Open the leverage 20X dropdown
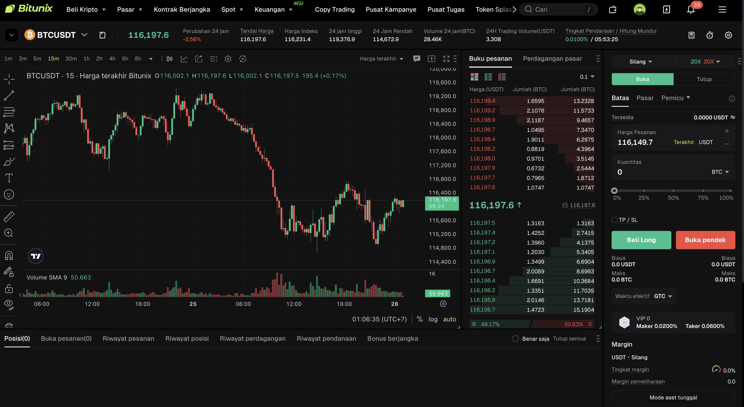Screen dimensions: 744x407 [x=705, y=61]
